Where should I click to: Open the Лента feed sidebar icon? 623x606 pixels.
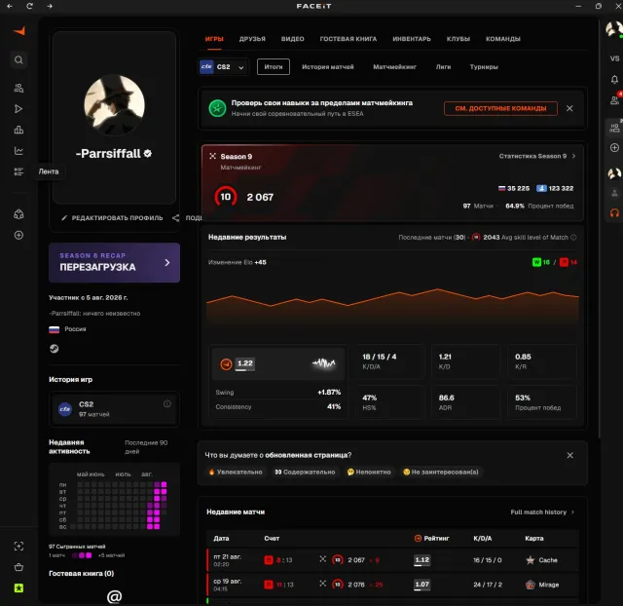[18, 171]
